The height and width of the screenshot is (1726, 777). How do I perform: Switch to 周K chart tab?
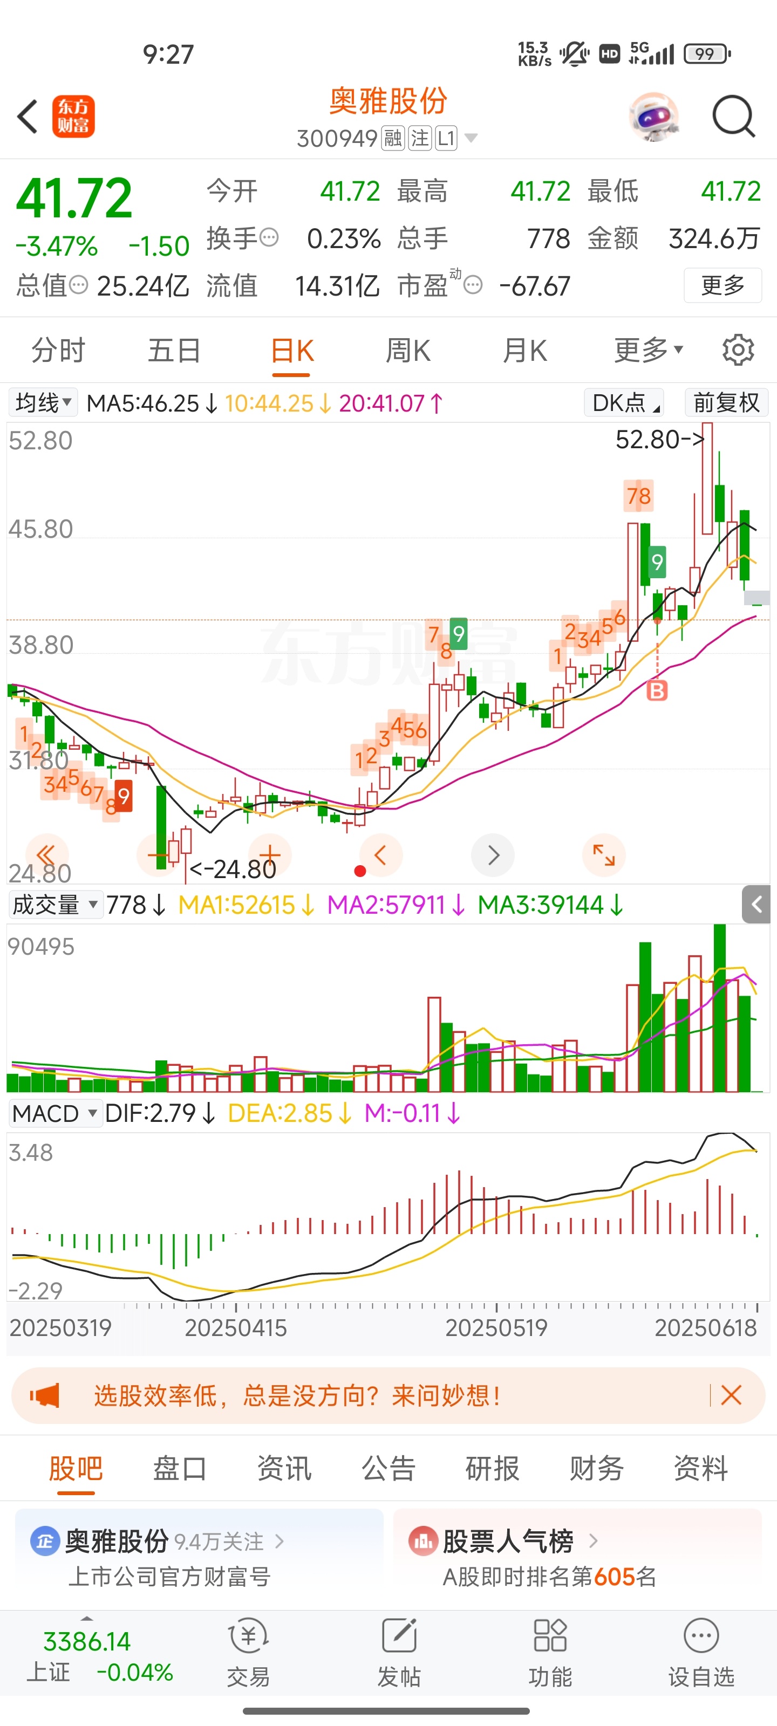[407, 350]
